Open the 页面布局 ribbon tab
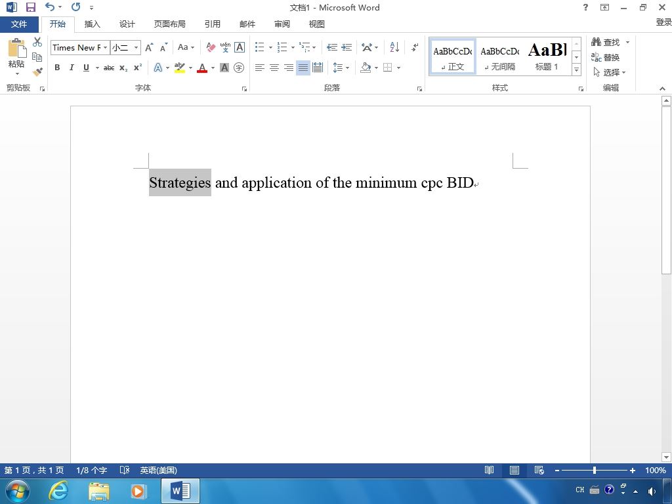The height and width of the screenshot is (504, 672). [x=170, y=24]
